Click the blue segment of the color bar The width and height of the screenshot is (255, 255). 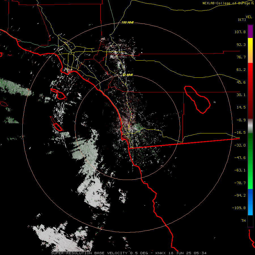[x=250, y=202]
